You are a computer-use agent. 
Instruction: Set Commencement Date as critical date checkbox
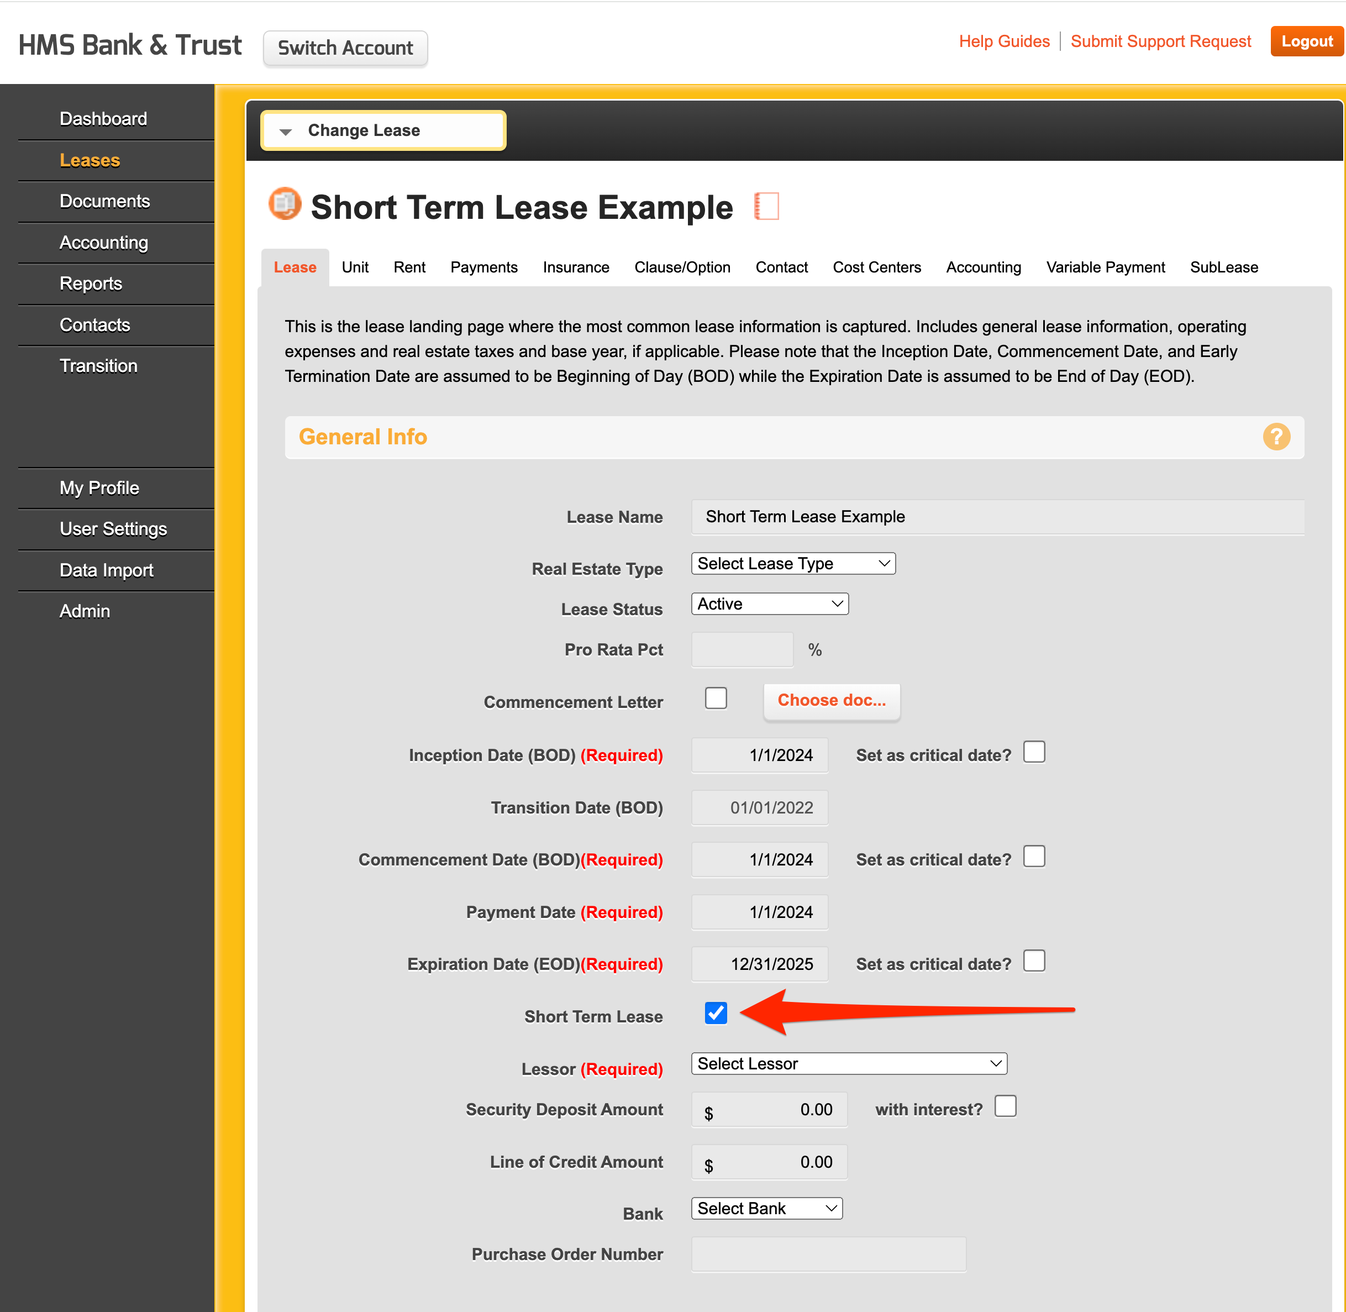pyautogui.click(x=1033, y=857)
